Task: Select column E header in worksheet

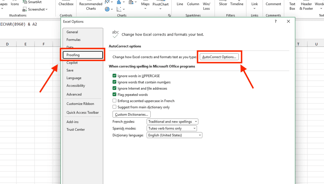Action: pyautogui.click(x=25, y=44)
